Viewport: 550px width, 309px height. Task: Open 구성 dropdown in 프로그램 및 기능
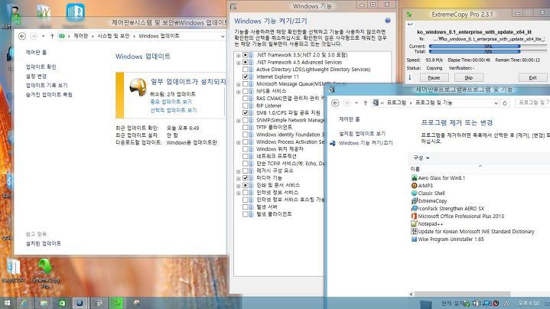[421, 158]
